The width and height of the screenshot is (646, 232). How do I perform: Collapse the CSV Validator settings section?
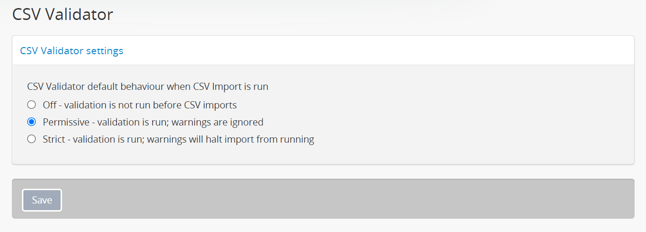[x=72, y=51]
